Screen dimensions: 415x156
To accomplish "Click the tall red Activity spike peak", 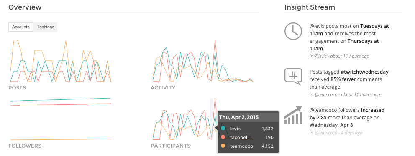I will point(215,40).
